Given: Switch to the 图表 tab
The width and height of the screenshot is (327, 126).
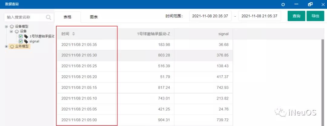Looking at the screenshot, I should pyautogui.click(x=94, y=17).
